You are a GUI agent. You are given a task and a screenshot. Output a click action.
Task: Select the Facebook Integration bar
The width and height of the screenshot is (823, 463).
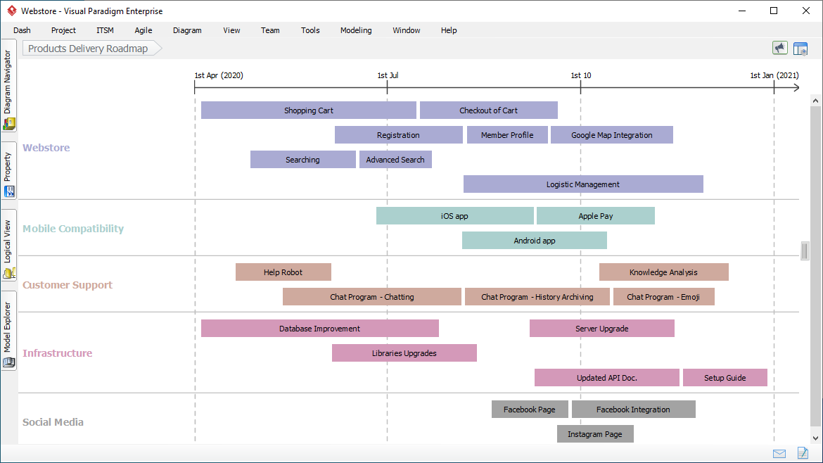click(634, 409)
